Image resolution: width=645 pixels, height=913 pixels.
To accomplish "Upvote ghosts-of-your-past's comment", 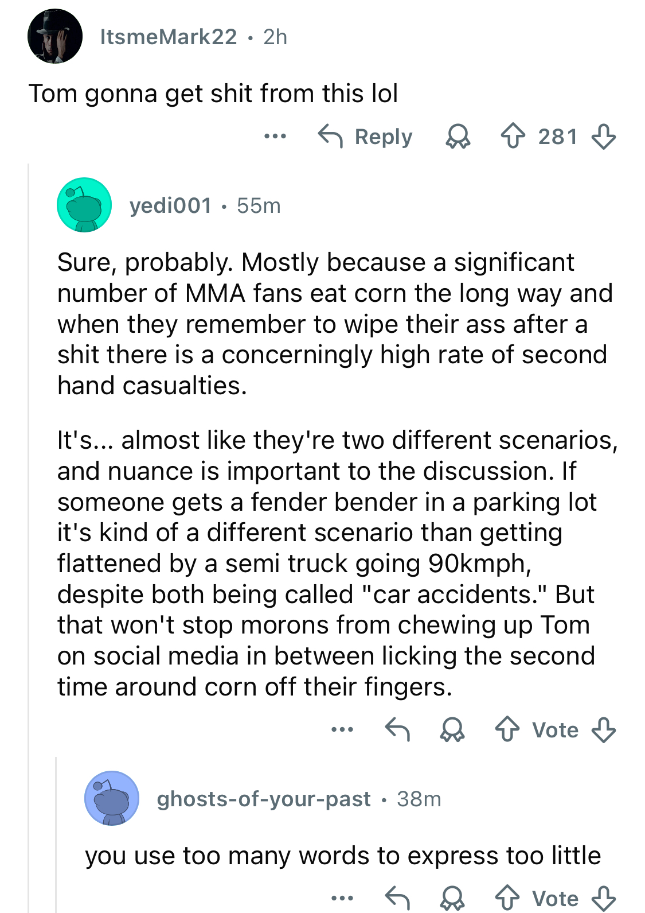I will click(x=507, y=898).
